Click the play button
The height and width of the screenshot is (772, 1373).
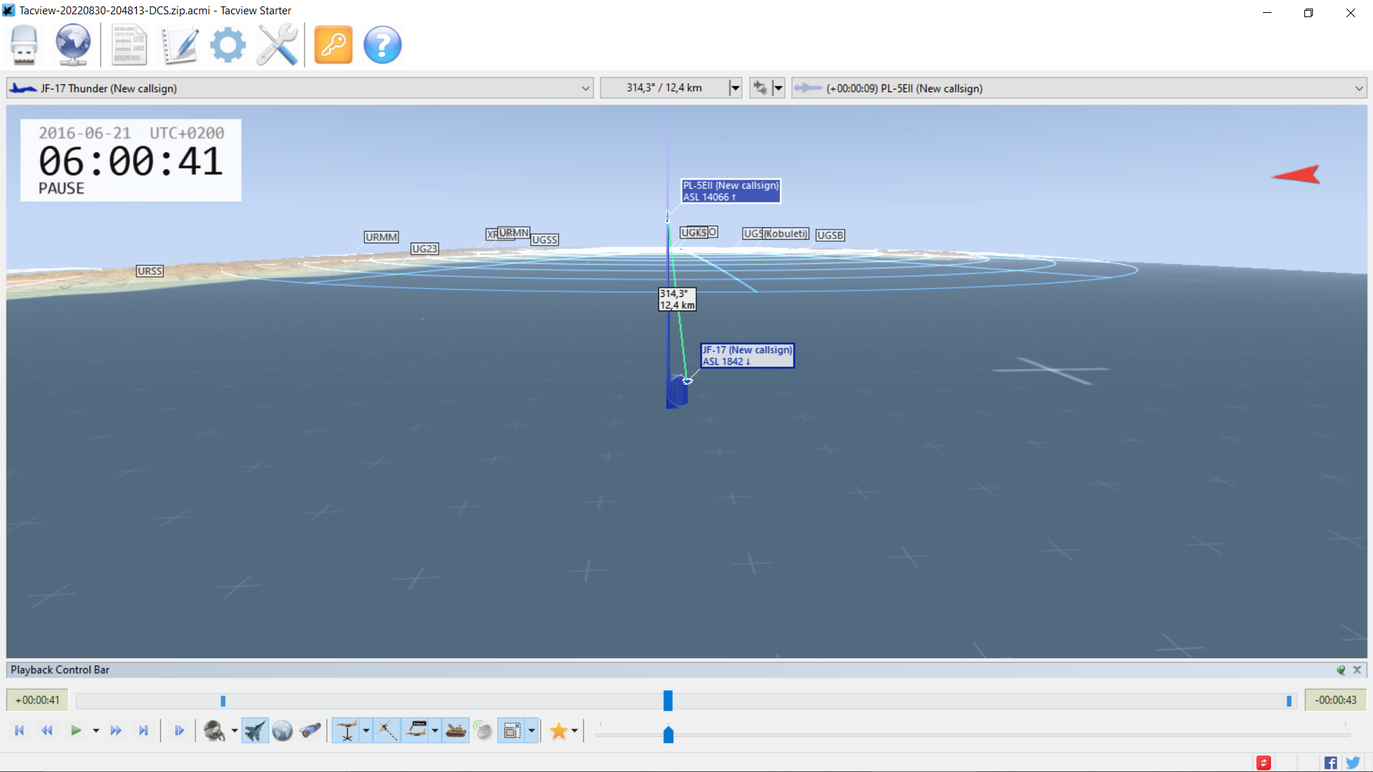pyautogui.click(x=75, y=731)
